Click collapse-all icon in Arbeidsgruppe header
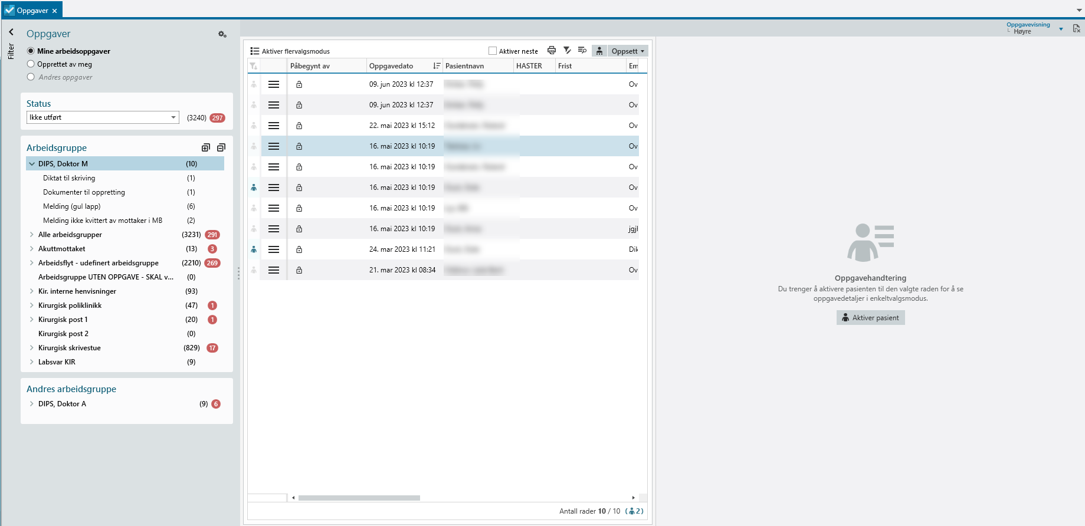 221,147
